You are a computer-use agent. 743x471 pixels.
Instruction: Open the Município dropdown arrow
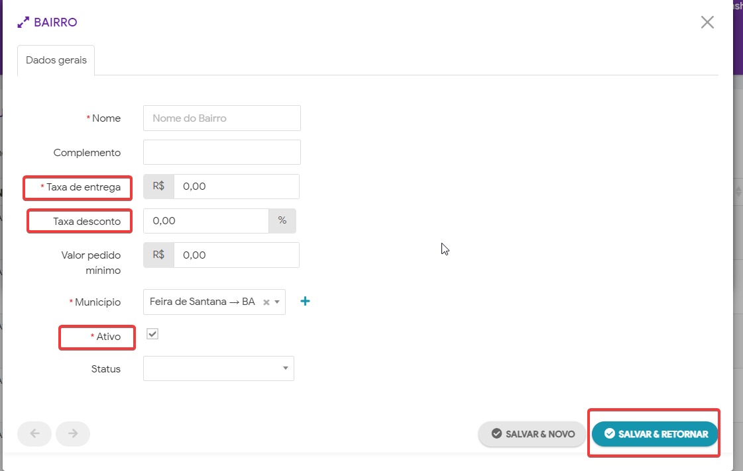(x=277, y=302)
